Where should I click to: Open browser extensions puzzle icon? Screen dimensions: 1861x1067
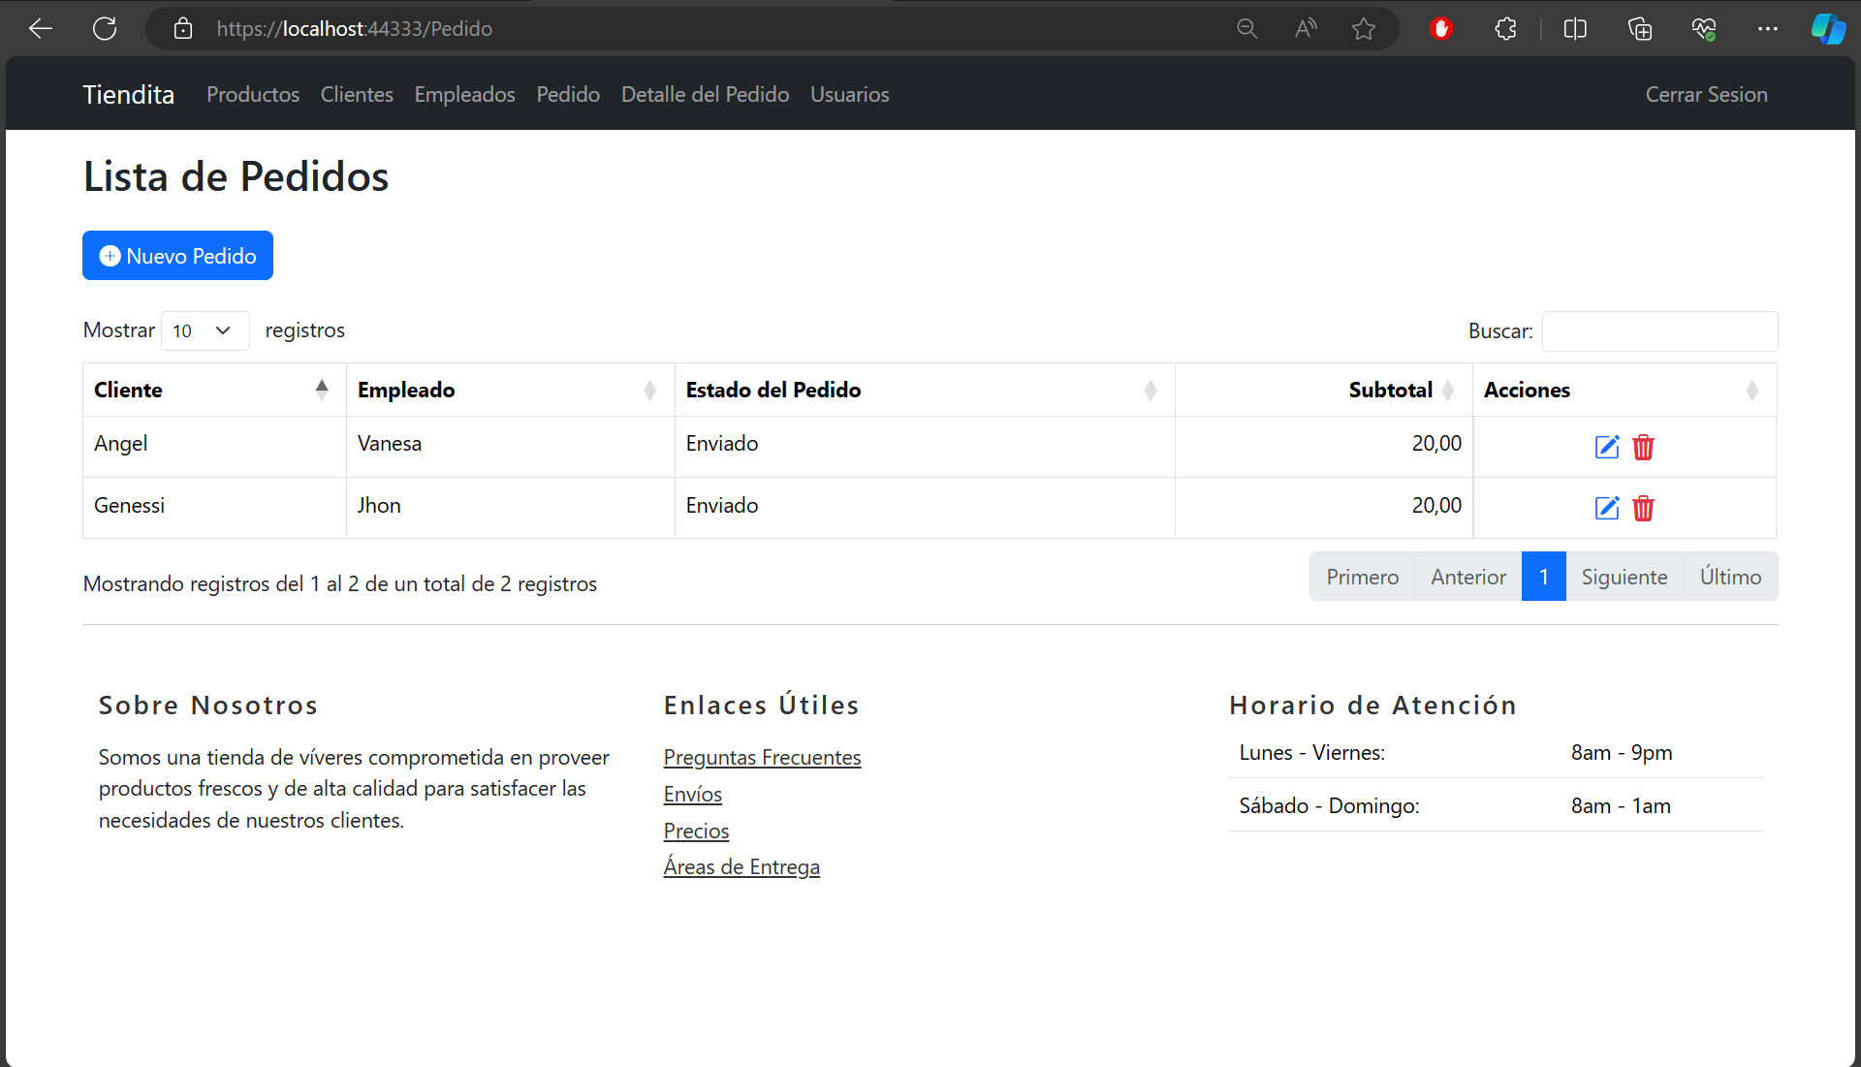1505,29
